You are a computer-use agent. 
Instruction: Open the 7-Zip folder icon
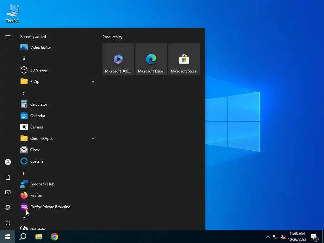coord(24,81)
